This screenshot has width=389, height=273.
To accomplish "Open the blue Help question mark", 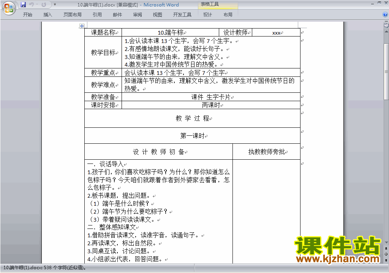I will point(385,15).
